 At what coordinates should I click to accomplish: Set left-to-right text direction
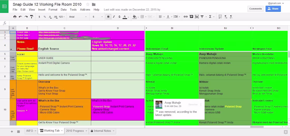[226, 17]
